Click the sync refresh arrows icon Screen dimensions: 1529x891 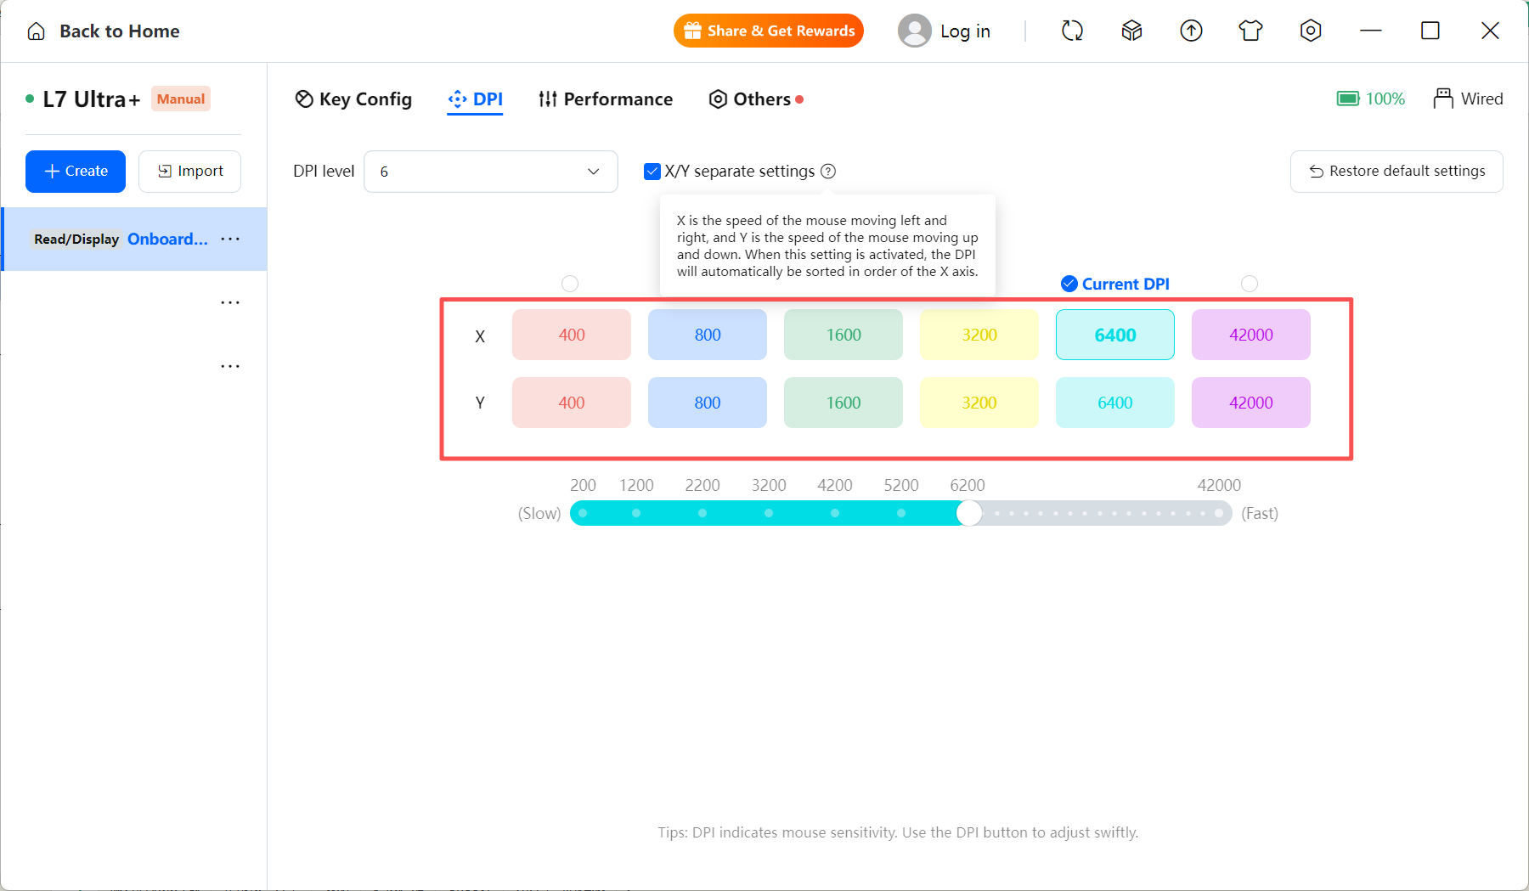tap(1072, 31)
